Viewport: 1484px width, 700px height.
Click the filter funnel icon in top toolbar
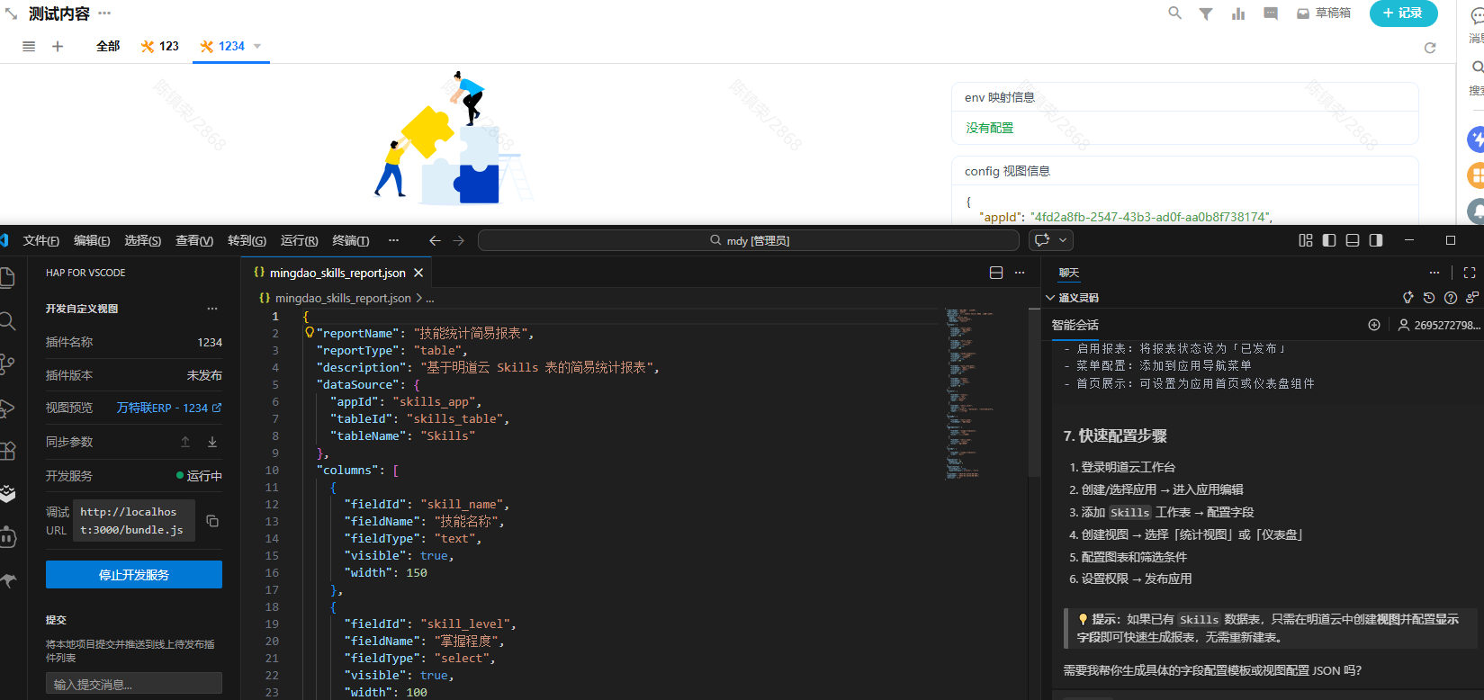coord(1205,13)
